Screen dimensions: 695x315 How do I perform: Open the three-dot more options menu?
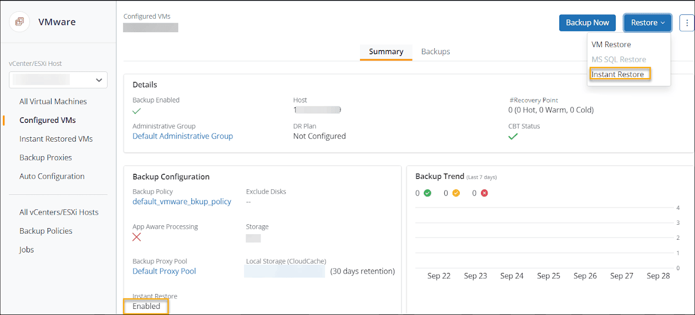click(x=686, y=23)
